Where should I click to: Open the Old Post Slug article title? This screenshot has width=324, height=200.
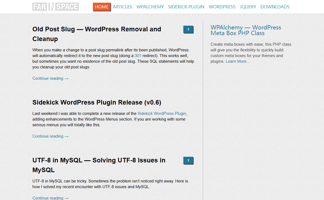tap(97, 34)
